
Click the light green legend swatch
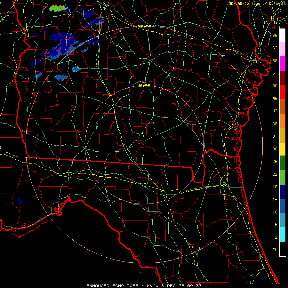[x=283, y=177]
